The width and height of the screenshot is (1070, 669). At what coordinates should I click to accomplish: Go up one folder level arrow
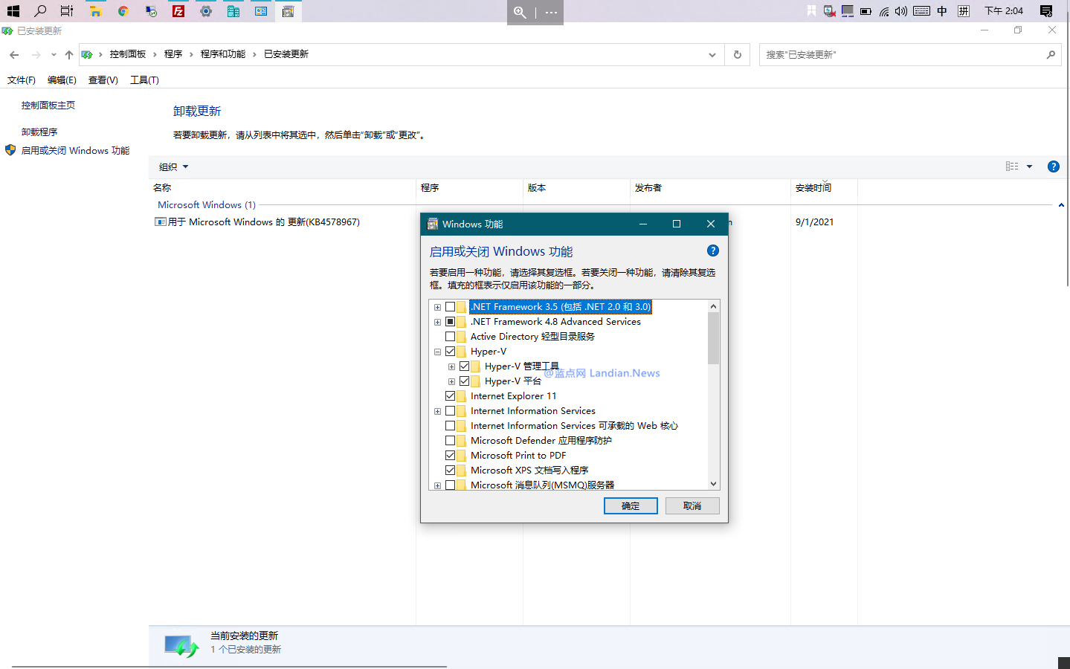[69, 54]
